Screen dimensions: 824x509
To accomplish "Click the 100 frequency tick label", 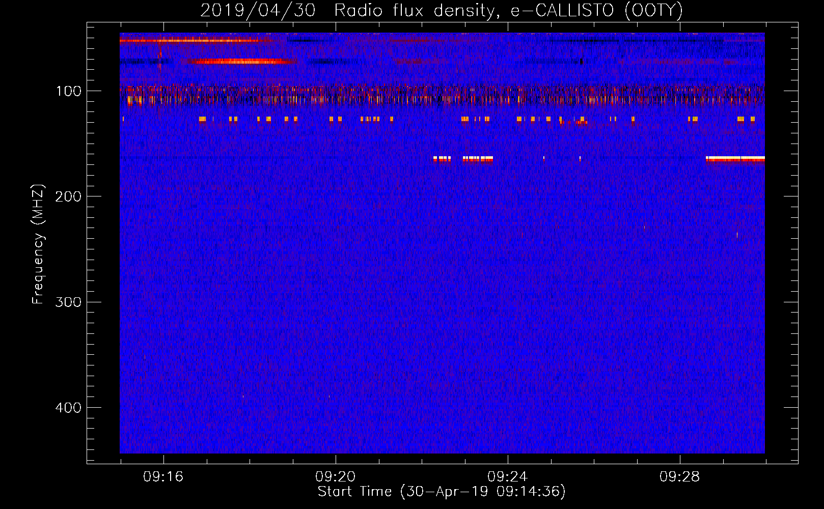I will tap(69, 91).
